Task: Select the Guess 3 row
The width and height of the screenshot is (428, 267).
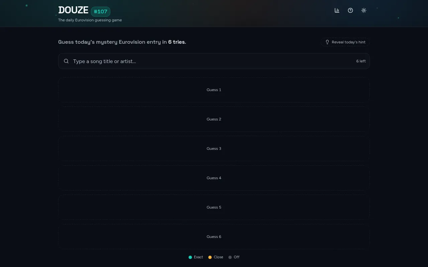Action: (214, 149)
